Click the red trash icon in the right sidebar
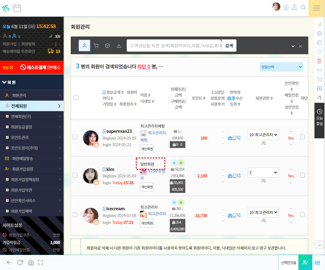325x270 pixels. click(319, 61)
